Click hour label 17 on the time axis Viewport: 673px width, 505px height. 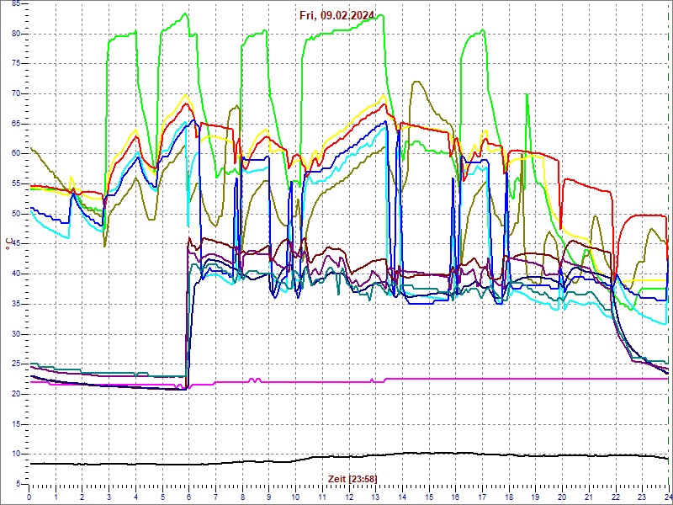[x=481, y=497]
